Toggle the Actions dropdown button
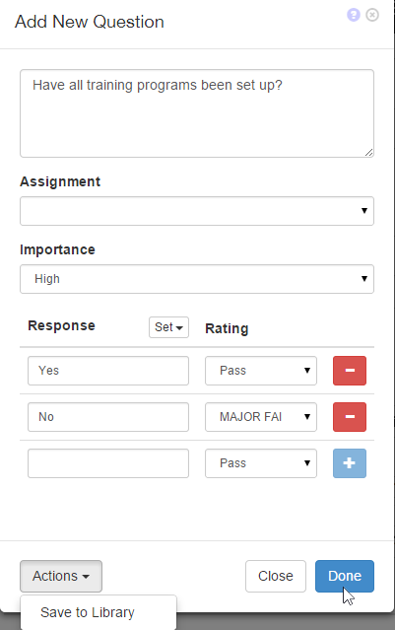This screenshot has height=630, width=395. [61, 576]
